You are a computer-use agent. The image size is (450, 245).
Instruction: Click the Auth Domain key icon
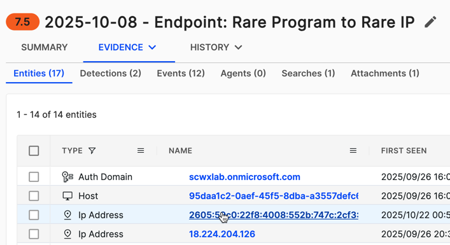click(67, 177)
